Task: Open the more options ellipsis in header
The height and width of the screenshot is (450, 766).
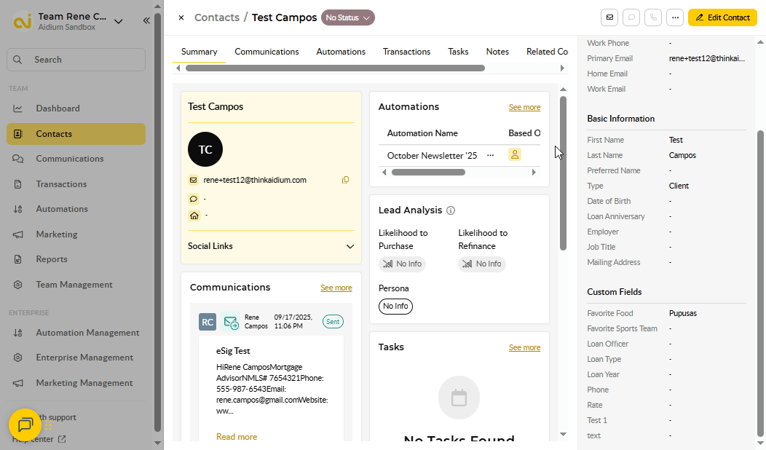Action: (x=676, y=17)
